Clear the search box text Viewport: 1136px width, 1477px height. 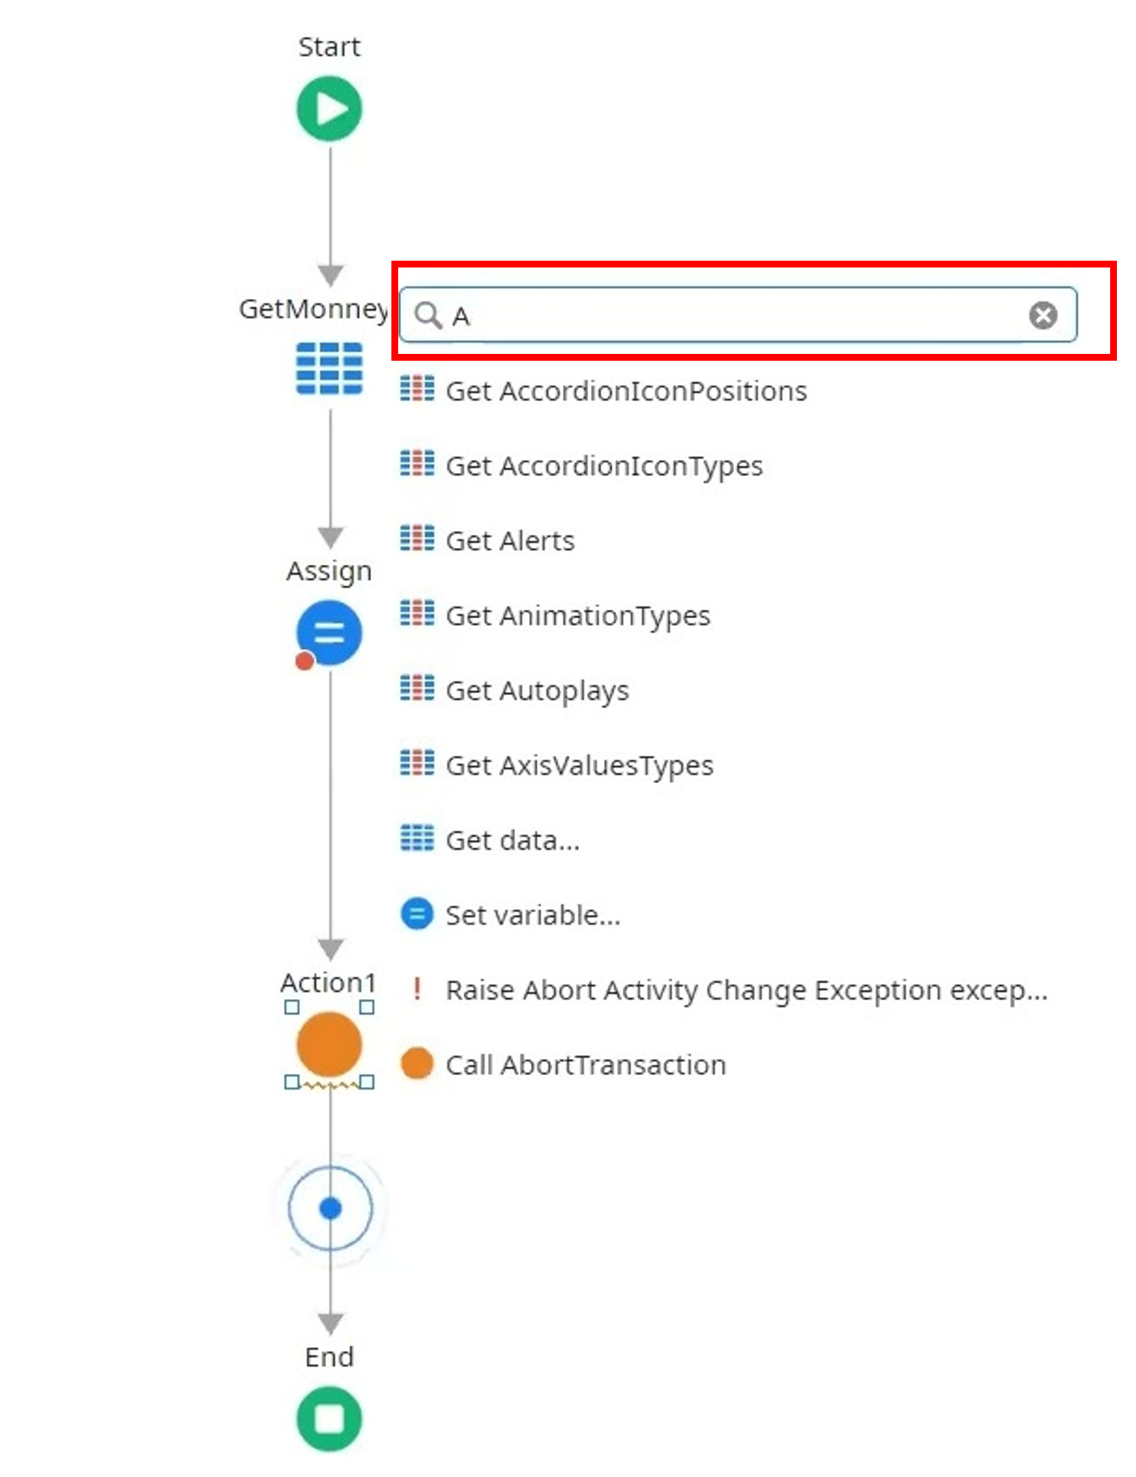1042,315
